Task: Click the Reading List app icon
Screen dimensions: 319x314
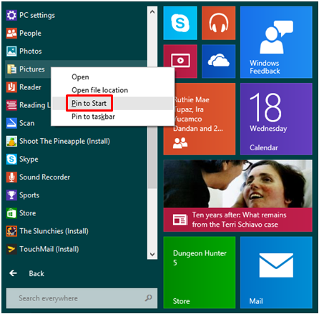Action: click(11, 105)
